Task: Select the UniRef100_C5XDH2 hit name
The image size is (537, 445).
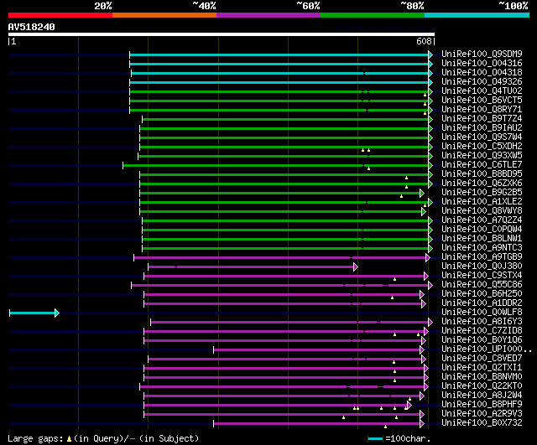Action: (x=482, y=147)
